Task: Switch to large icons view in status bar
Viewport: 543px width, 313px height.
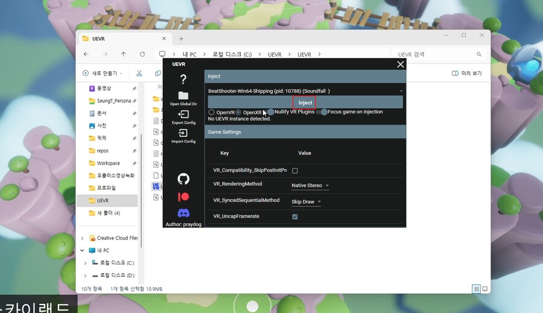Action: (x=485, y=289)
